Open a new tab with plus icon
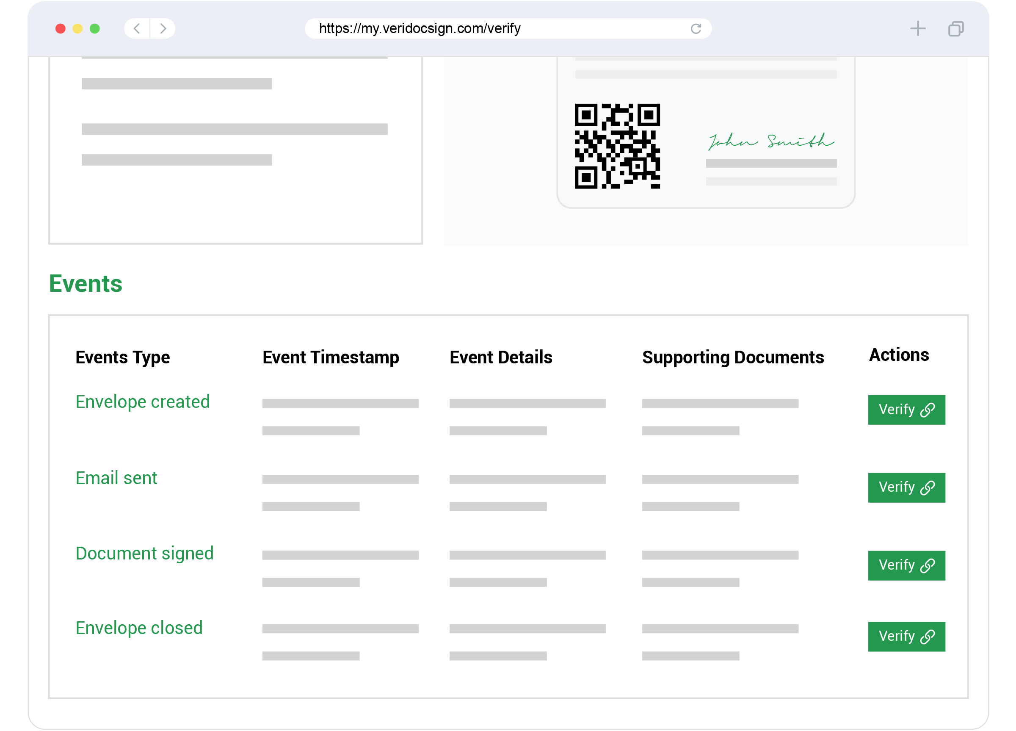The width and height of the screenshot is (1016, 731). tap(917, 29)
